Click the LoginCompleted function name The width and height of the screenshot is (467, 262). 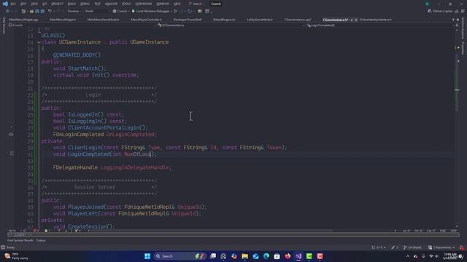click(89, 154)
